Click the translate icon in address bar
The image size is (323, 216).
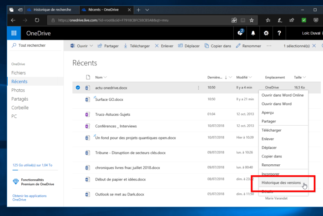point(234,20)
